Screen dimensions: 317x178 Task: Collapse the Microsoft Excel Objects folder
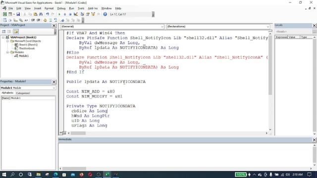(x=7, y=41)
